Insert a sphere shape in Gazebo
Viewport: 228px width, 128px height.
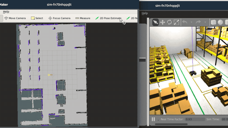220,22
